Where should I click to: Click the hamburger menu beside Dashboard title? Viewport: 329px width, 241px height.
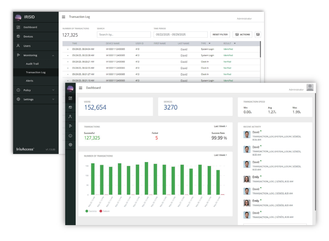pyautogui.click(x=81, y=88)
